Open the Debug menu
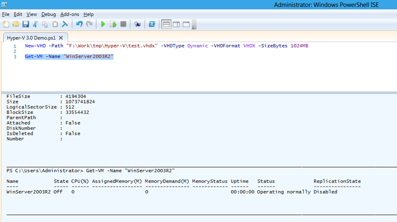Image resolution: width=397 pixels, height=222 pixels. click(48, 14)
